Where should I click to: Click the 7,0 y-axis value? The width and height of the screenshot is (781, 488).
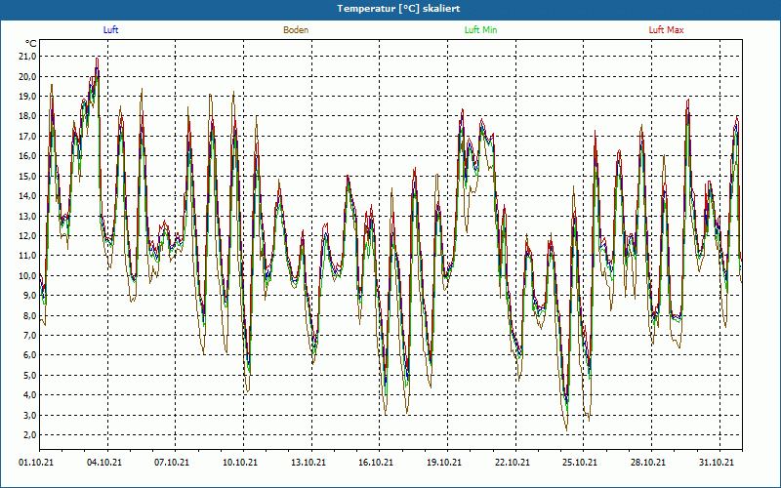pos(30,335)
